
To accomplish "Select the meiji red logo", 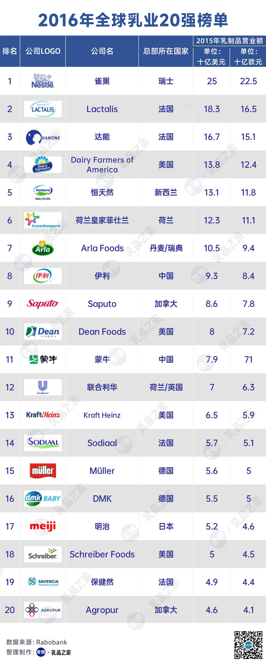I will (43, 526).
